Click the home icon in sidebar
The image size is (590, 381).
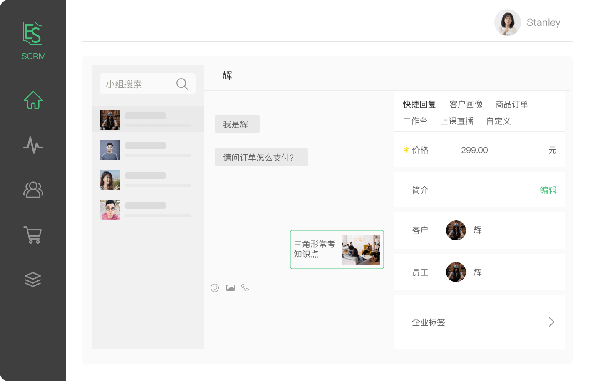[33, 100]
